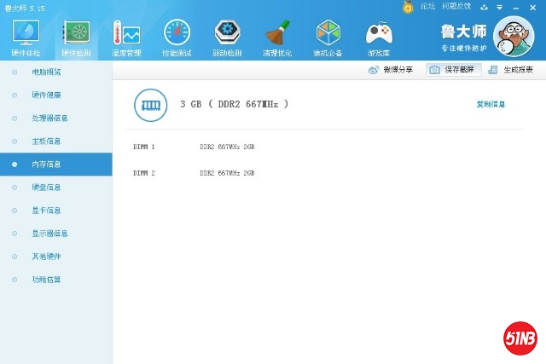Select 电脑概览 in the sidebar
The height and width of the screenshot is (364, 546).
(46, 72)
